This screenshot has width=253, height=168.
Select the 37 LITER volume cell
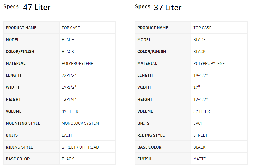[x=201, y=111]
